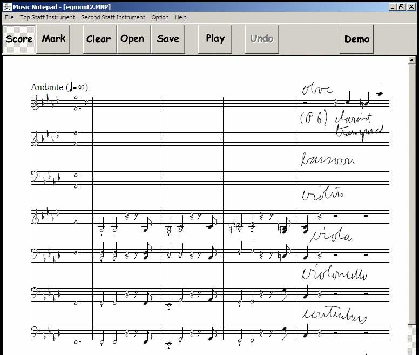The image size is (419, 355).
Task: Click the bass clef on the contrabass staff
Action: 35,331
